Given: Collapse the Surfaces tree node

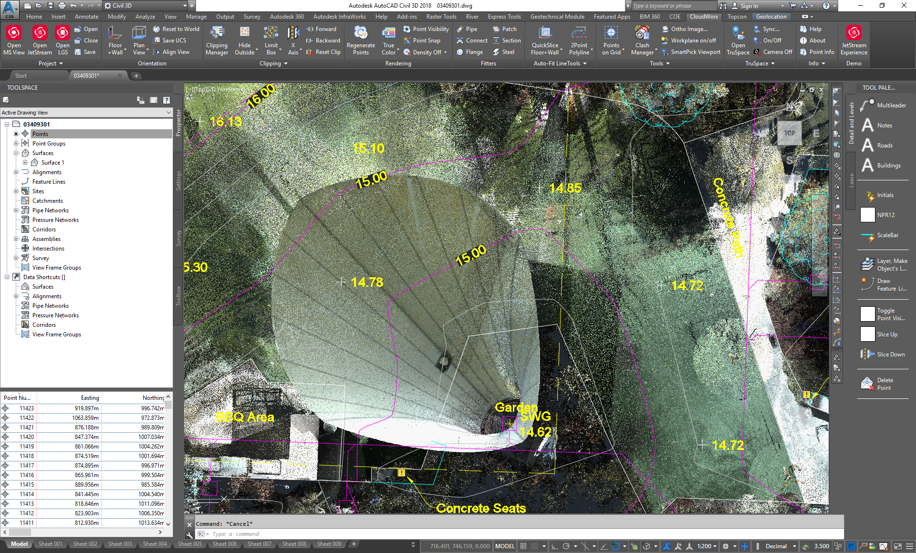Looking at the screenshot, I should click(x=16, y=153).
